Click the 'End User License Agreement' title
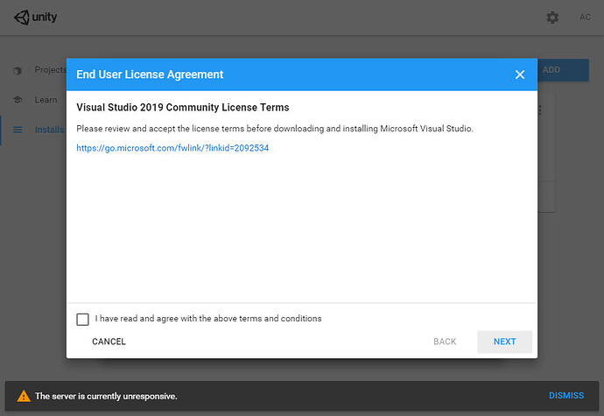This screenshot has height=416, width=604. pyautogui.click(x=150, y=74)
